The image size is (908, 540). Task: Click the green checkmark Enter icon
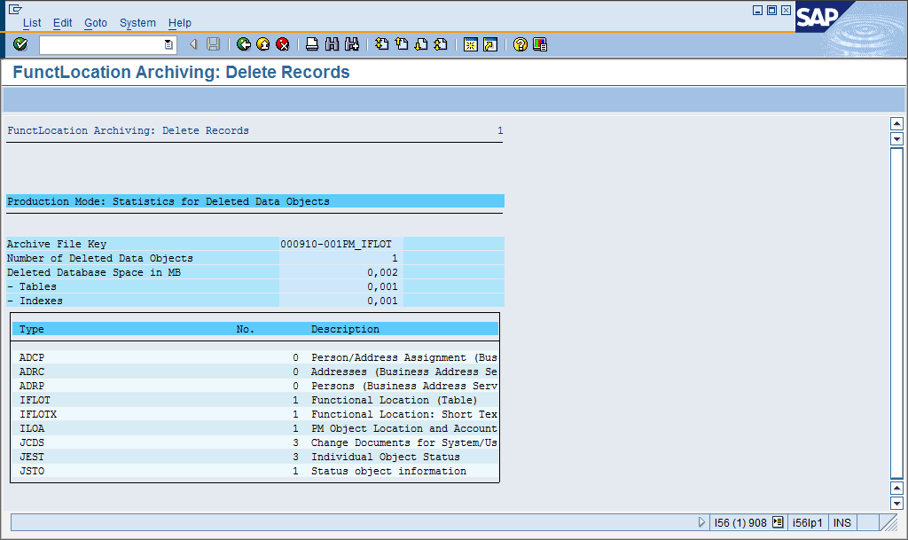[x=20, y=44]
